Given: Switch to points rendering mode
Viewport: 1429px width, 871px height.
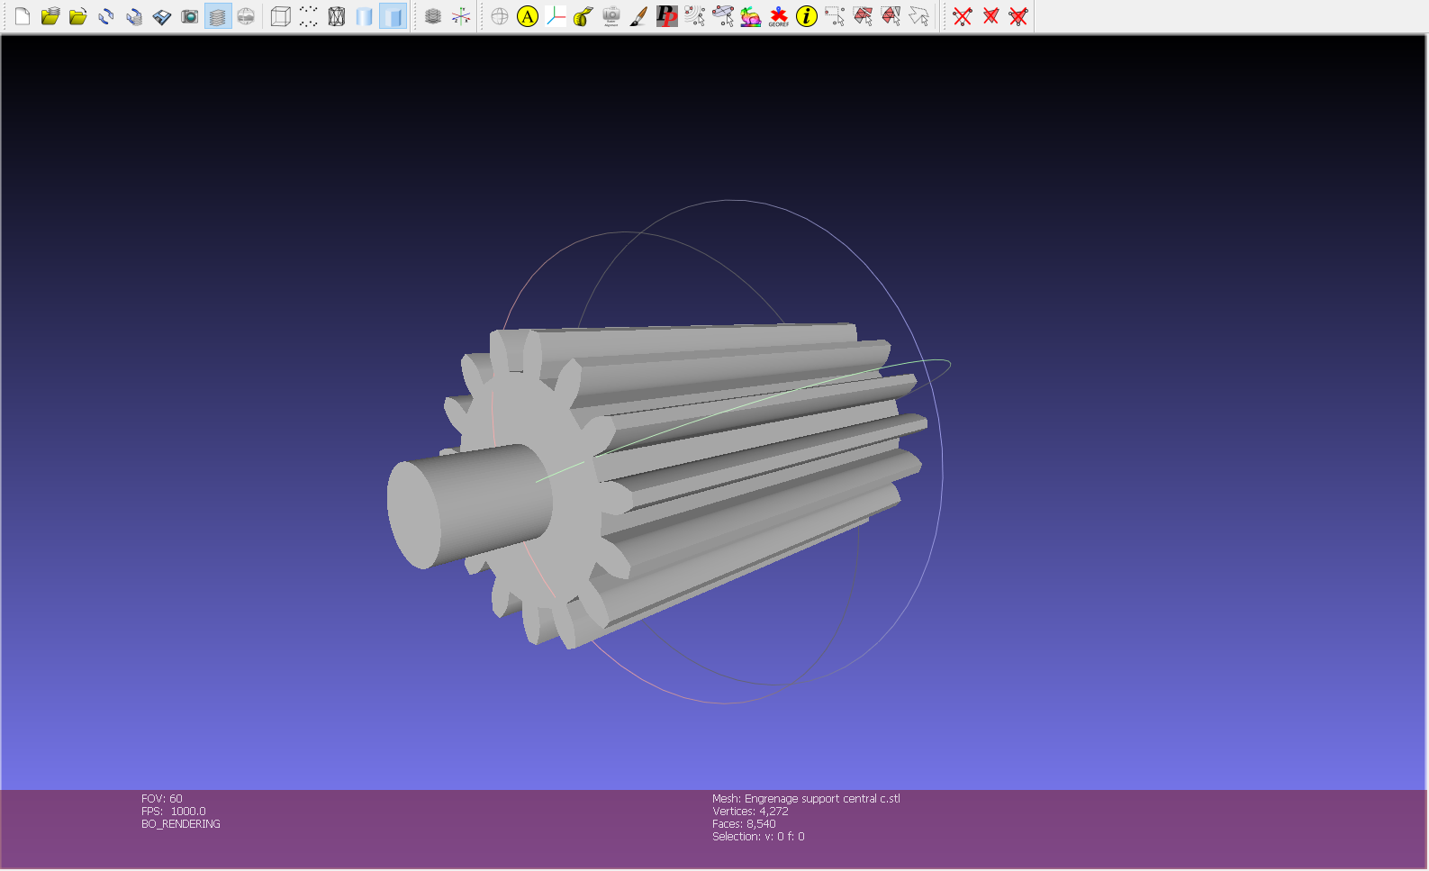Looking at the screenshot, I should [x=309, y=16].
